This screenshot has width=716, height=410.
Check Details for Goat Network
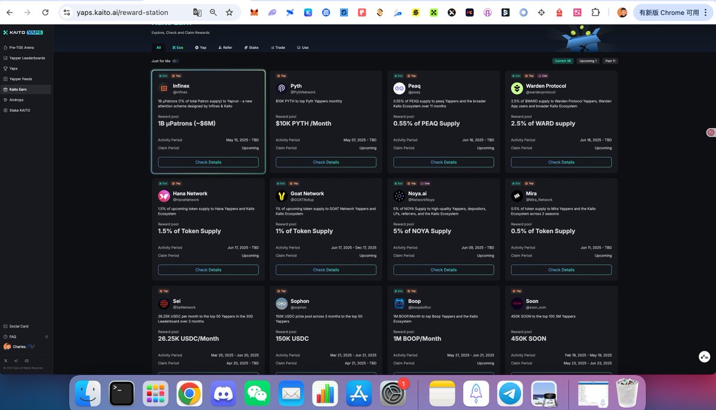(326, 270)
